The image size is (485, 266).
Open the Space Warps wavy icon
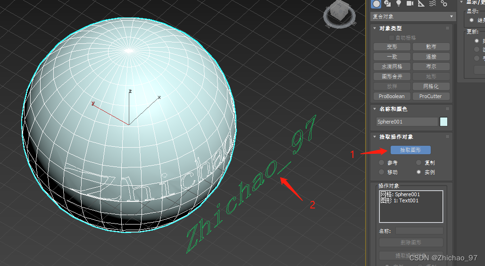pos(433,3)
